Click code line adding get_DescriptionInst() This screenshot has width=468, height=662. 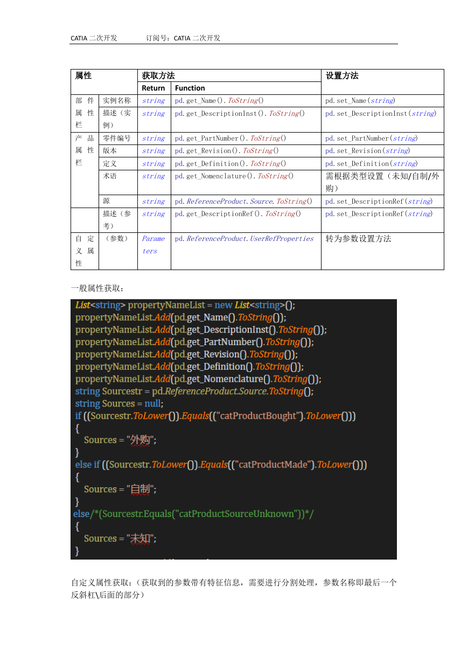pyautogui.click(x=201, y=330)
